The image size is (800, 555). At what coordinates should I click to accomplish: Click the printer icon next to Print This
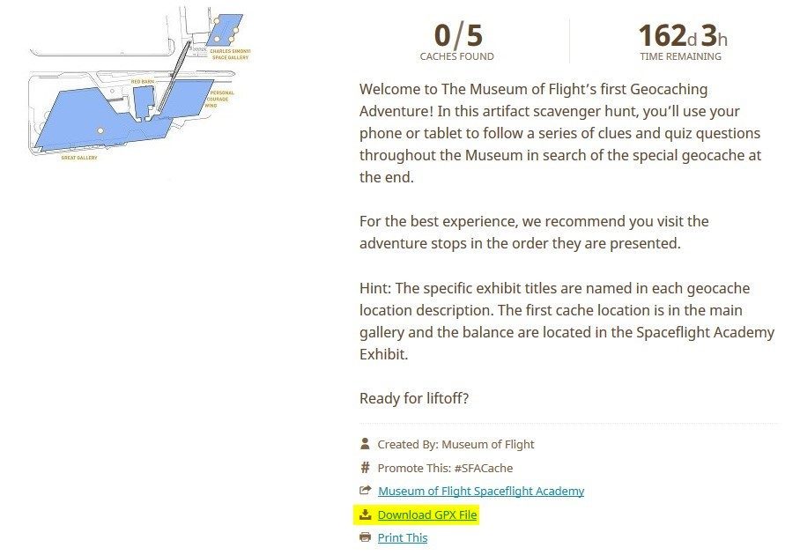[365, 536]
